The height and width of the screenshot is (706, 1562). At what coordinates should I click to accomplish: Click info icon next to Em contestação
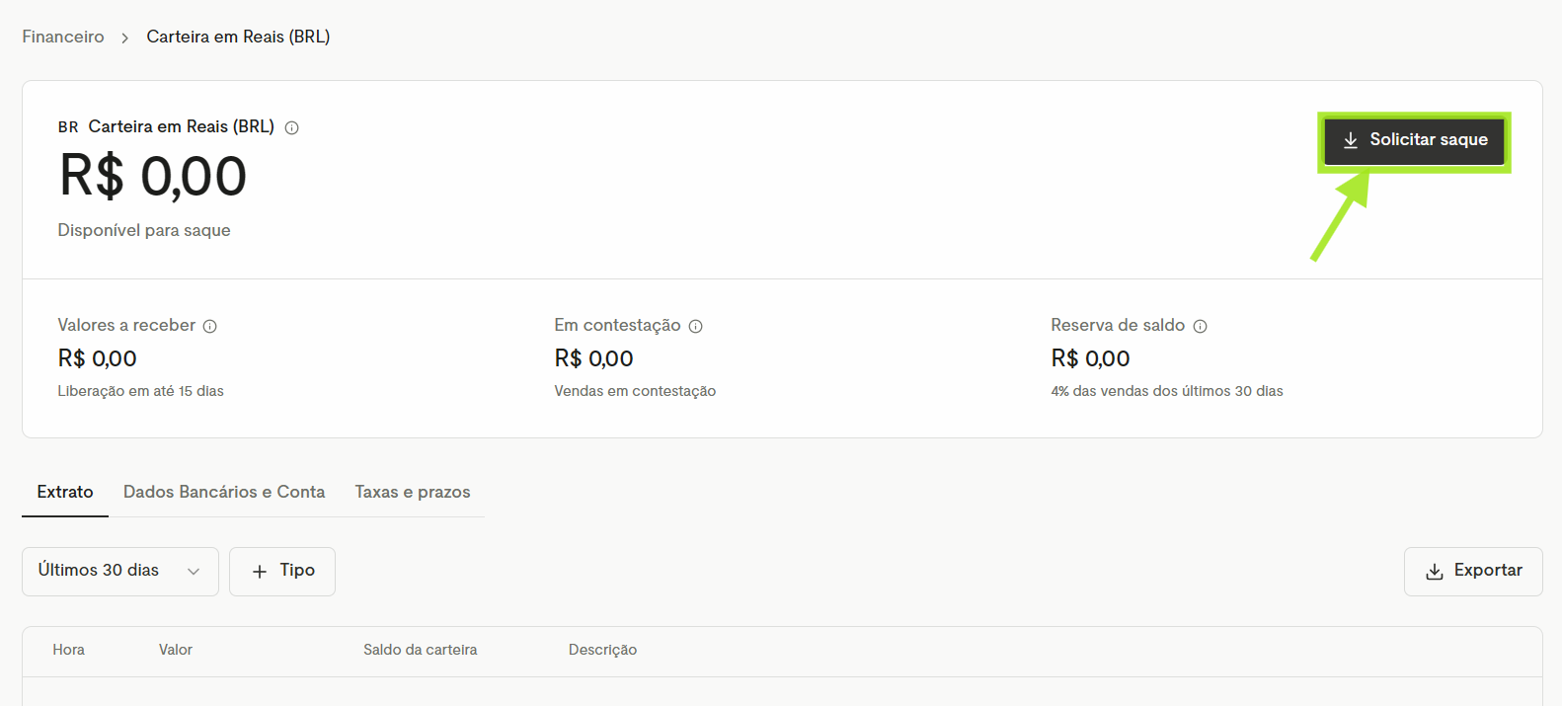pyautogui.click(x=695, y=326)
